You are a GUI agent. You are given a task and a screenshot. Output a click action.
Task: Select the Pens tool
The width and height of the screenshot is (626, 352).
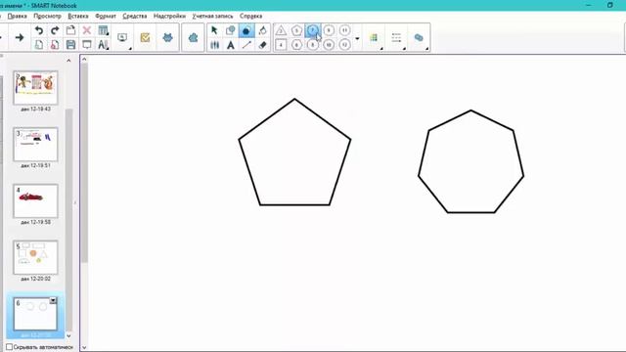tap(214, 45)
